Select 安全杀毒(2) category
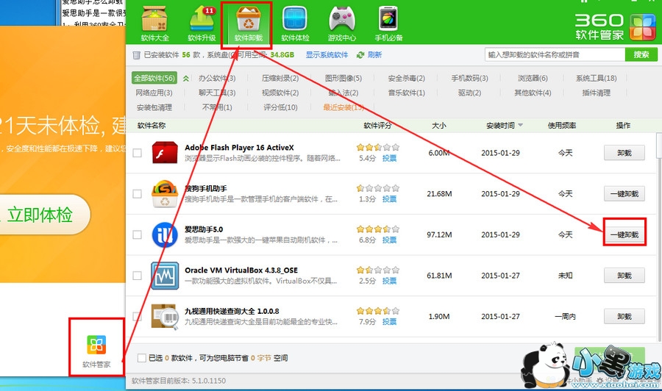 pos(407,79)
